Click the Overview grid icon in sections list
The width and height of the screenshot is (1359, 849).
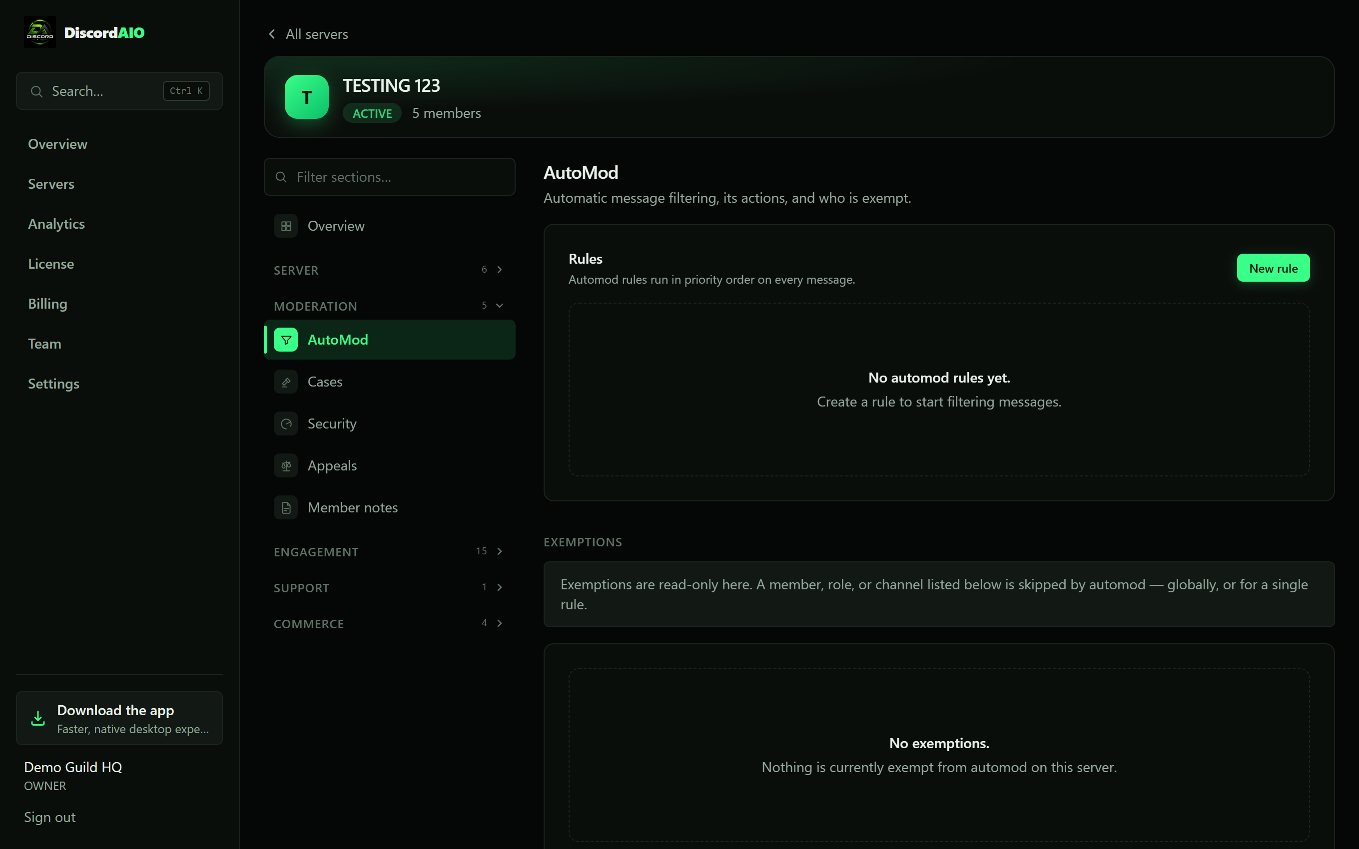tap(286, 226)
